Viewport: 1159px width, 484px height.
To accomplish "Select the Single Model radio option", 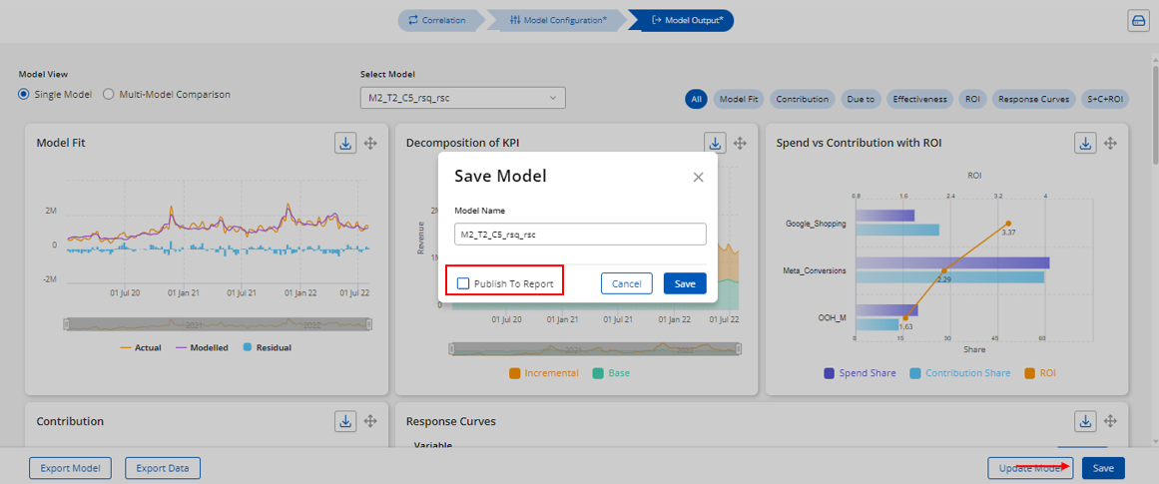I will coord(24,95).
